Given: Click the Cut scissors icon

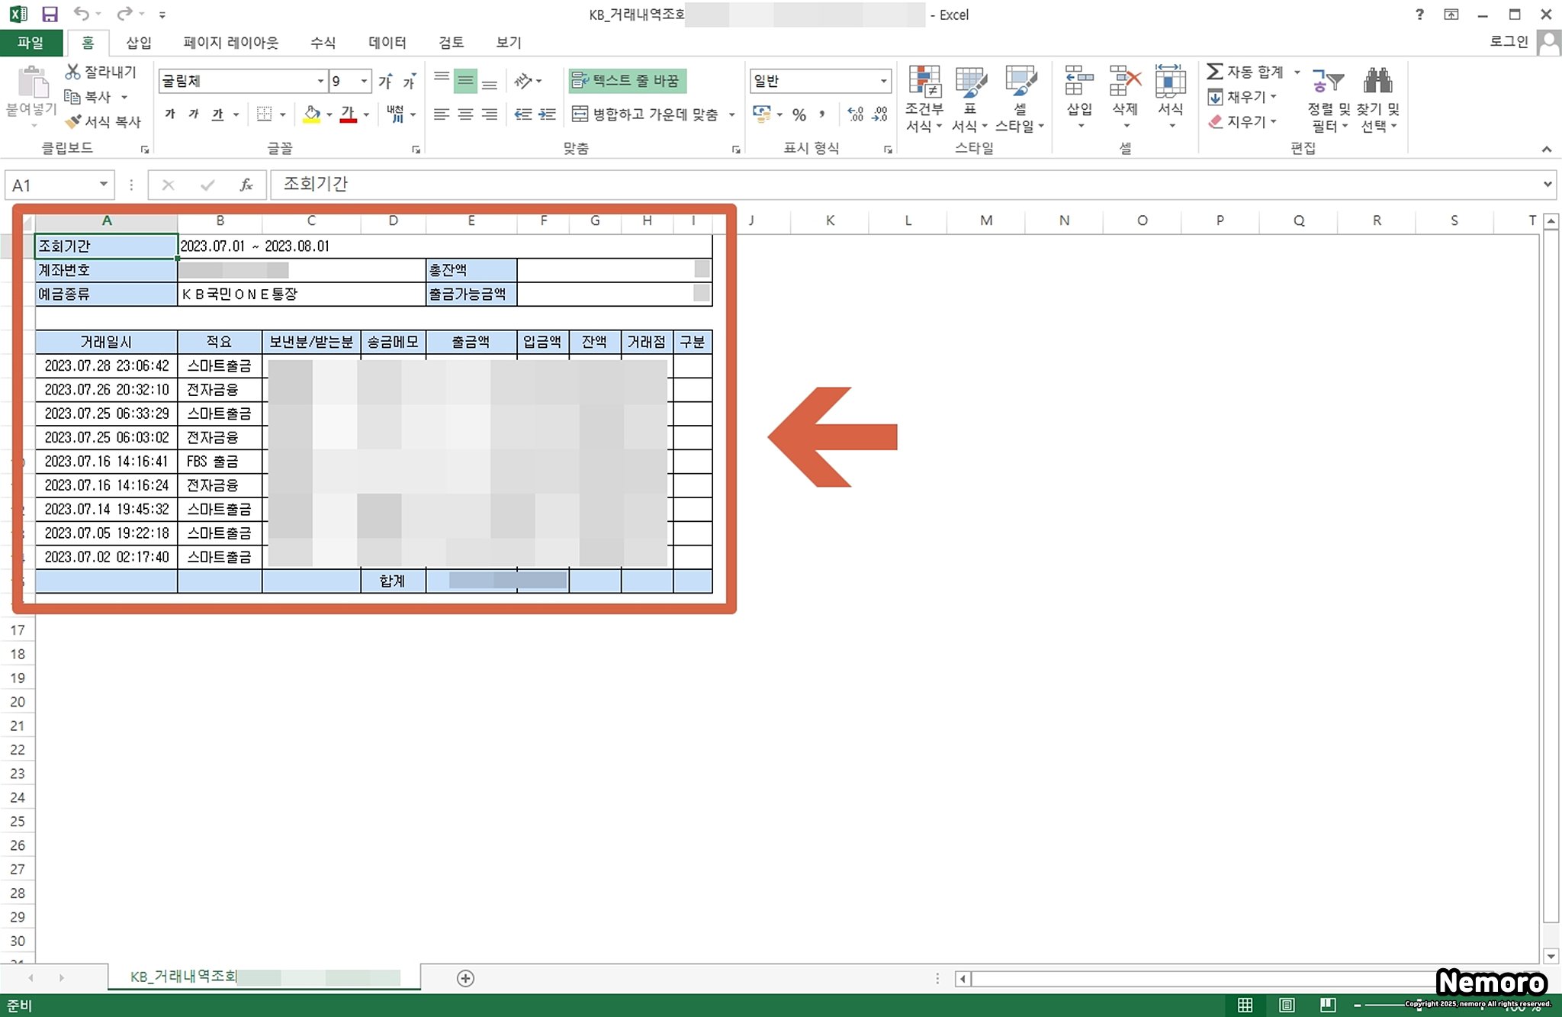Looking at the screenshot, I should [x=72, y=72].
